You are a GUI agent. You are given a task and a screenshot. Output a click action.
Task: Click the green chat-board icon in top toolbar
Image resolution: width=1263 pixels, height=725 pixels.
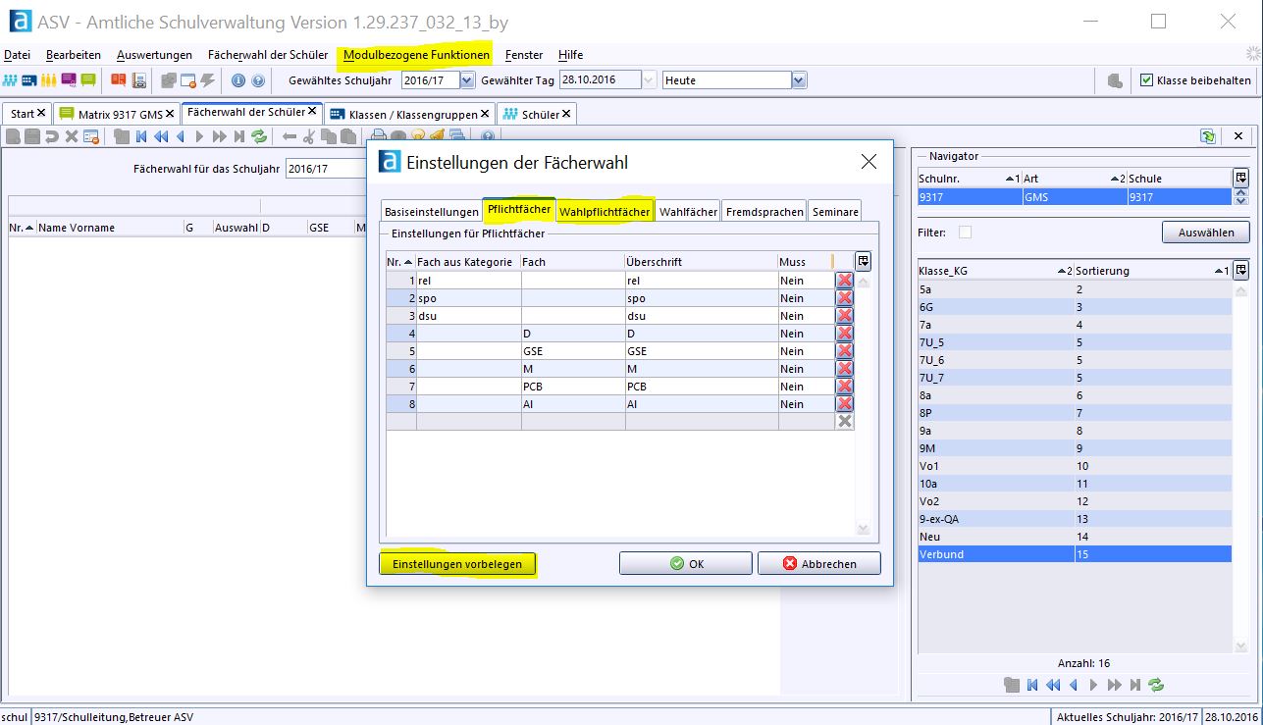tap(88, 80)
